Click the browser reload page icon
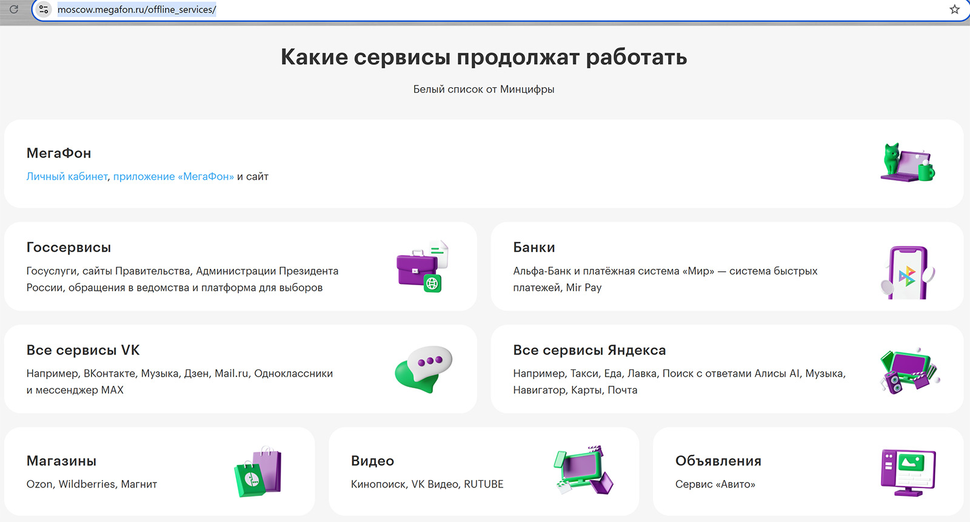970x522 pixels. 14,10
